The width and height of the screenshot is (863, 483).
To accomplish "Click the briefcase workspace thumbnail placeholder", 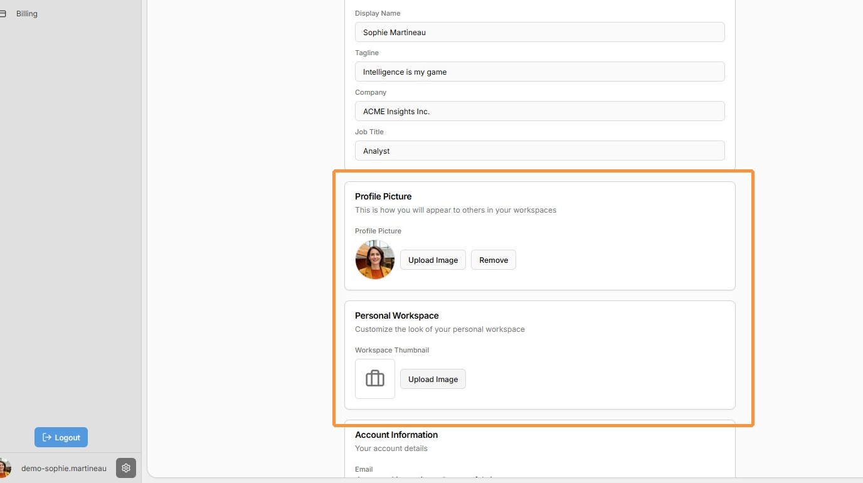I will click(375, 379).
